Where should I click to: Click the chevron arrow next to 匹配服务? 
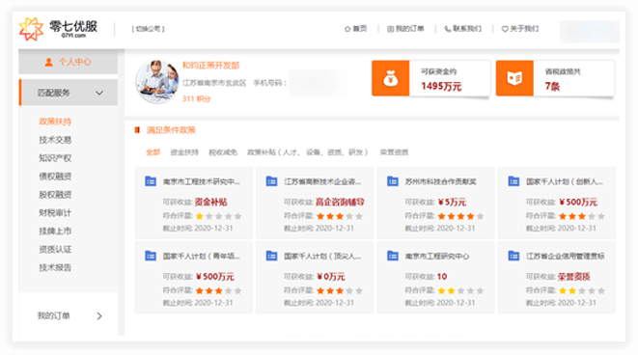pos(99,94)
